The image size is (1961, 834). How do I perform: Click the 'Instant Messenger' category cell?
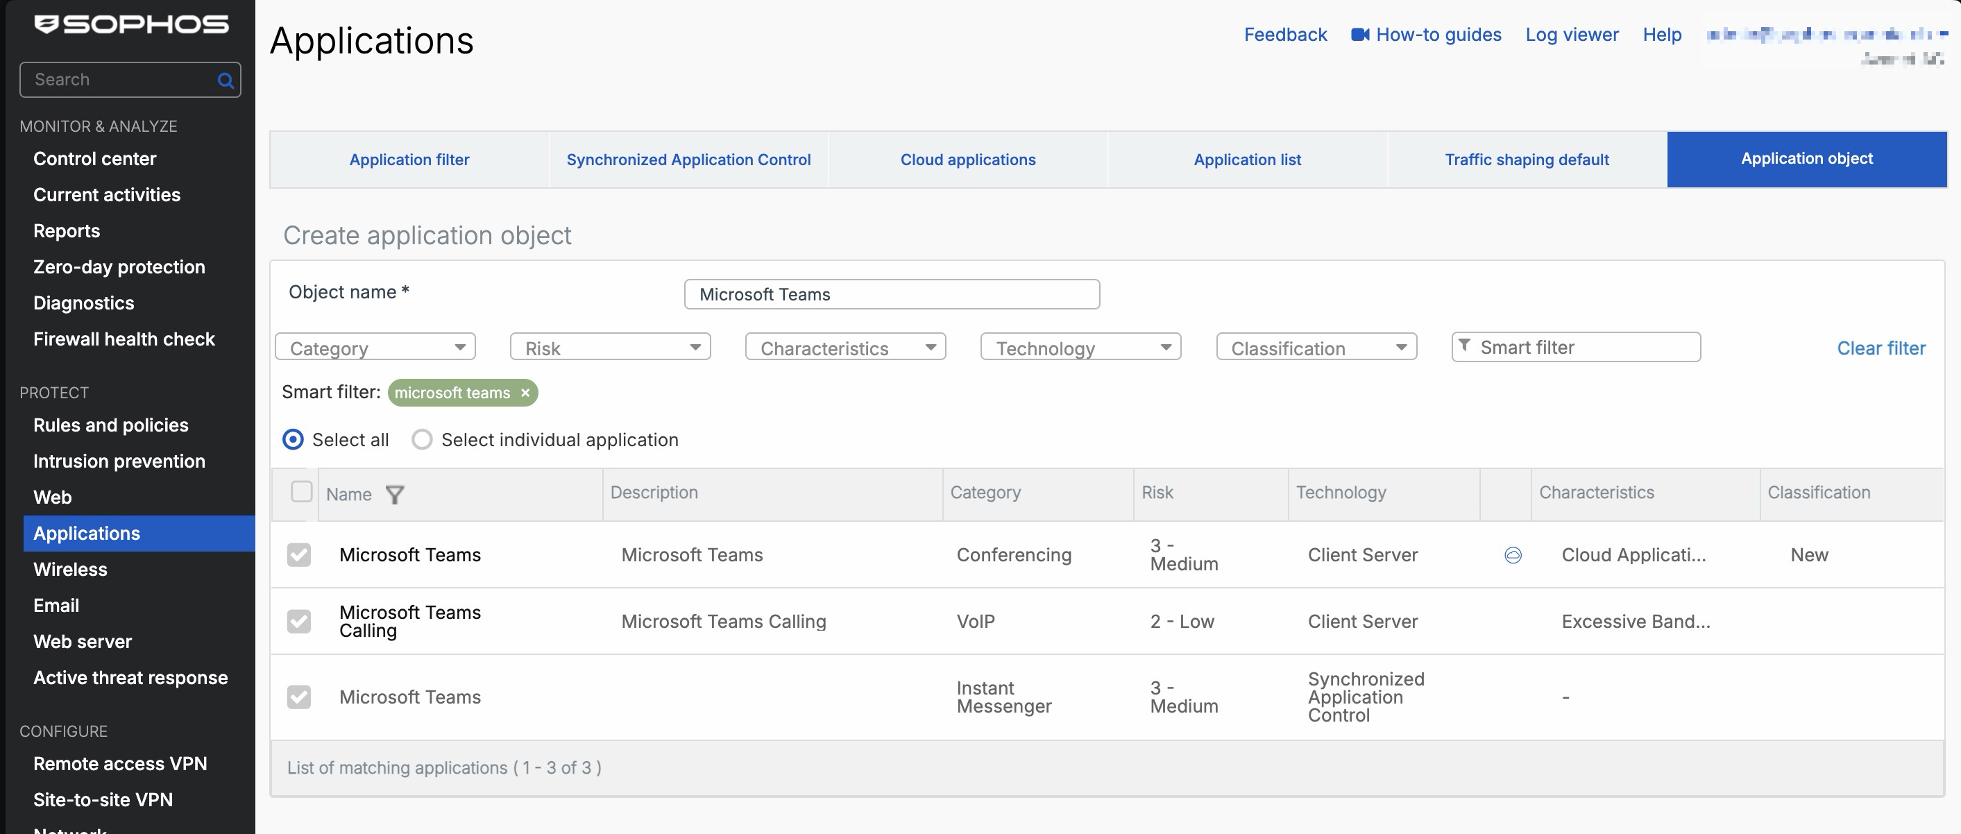pyautogui.click(x=1003, y=697)
